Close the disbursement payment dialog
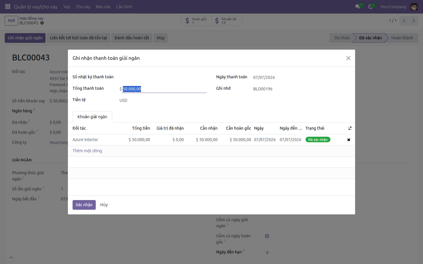 (x=348, y=58)
